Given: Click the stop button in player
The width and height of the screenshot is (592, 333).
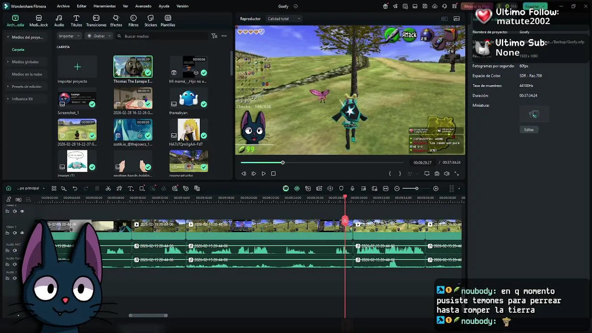Looking at the screenshot, I should point(273,173).
